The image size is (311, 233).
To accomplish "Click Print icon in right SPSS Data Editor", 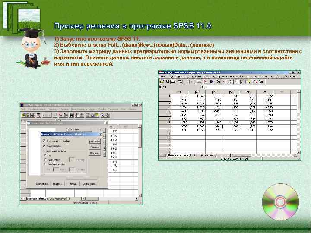I will tap(173, 82).
